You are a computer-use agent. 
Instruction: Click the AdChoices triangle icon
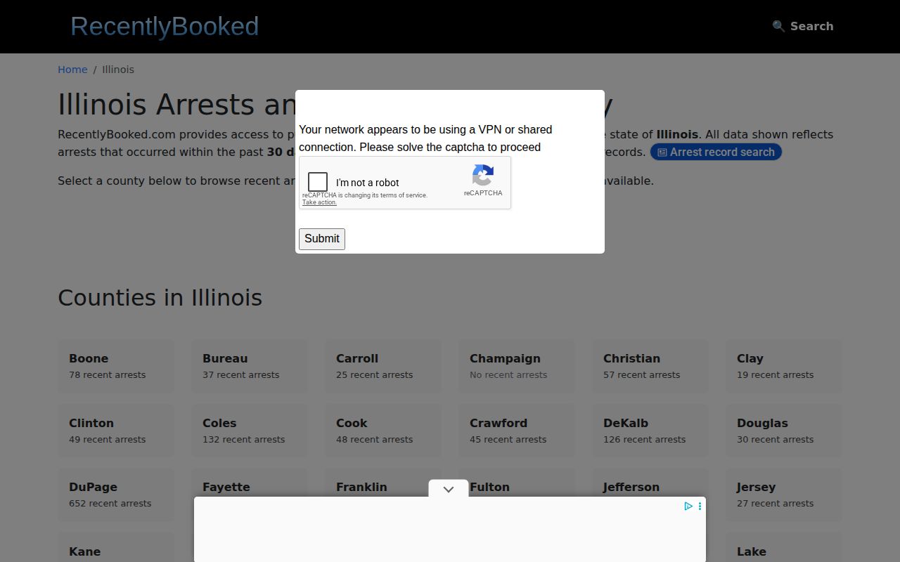pyautogui.click(x=688, y=506)
